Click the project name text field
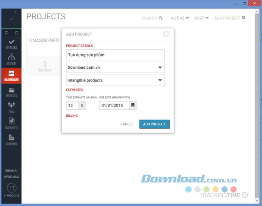 tap(115, 55)
